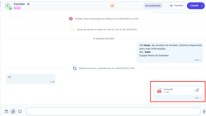
Task: Toggle the eye icon beside Exemplo
Action: [x=28, y=4]
